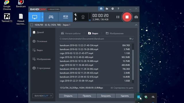The width and height of the screenshot is (184, 103).
Task: Open output folder icon in title bar
Action: point(107,9)
